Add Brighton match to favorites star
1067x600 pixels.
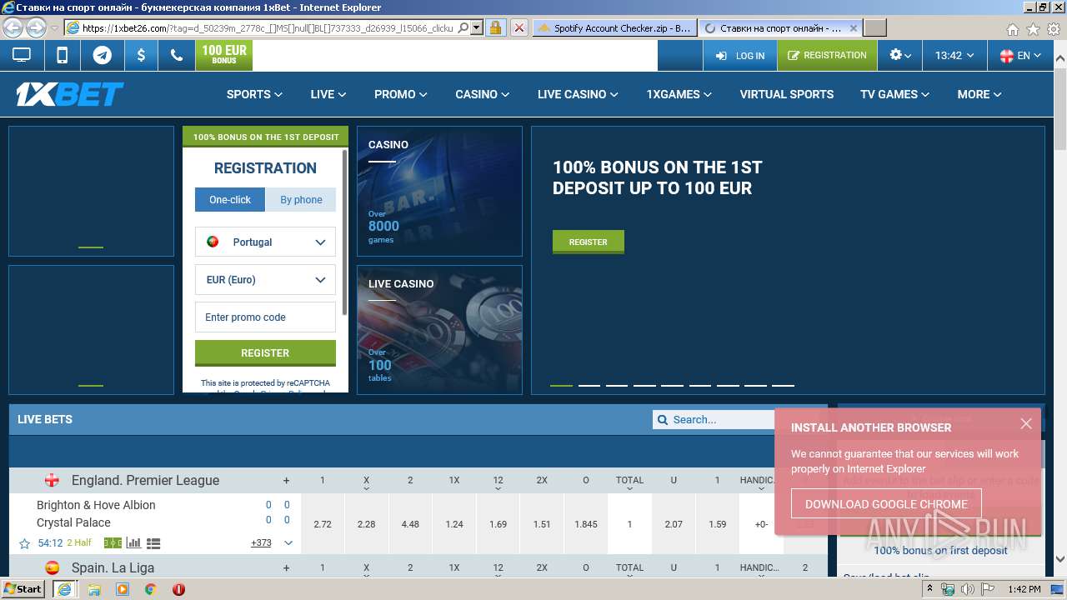click(x=24, y=543)
